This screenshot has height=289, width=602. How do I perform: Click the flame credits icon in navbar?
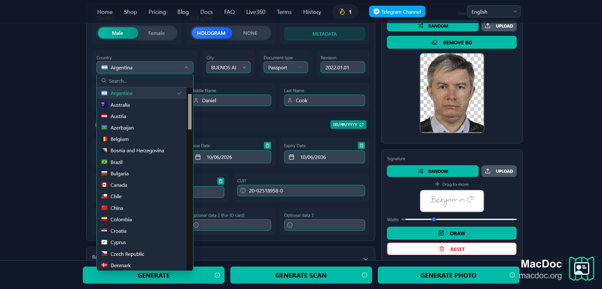[342, 12]
